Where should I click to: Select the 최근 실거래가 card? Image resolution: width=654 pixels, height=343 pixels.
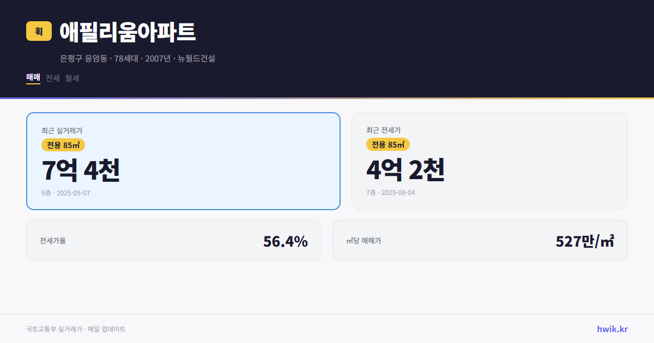click(x=183, y=161)
